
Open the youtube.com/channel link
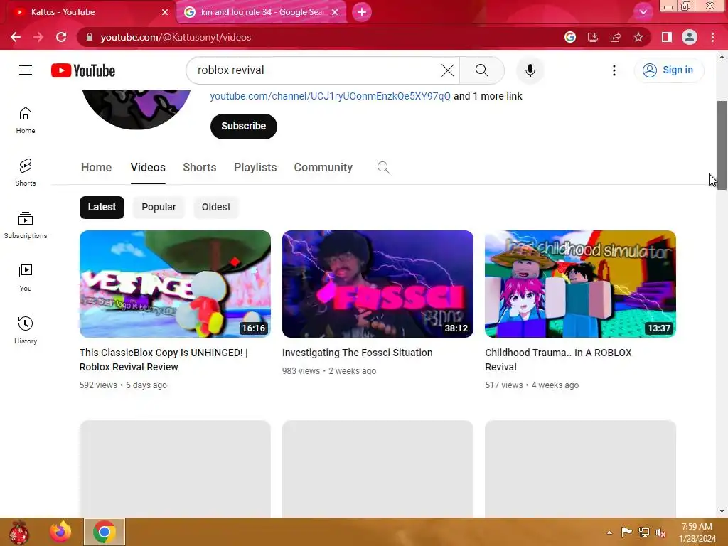point(330,96)
